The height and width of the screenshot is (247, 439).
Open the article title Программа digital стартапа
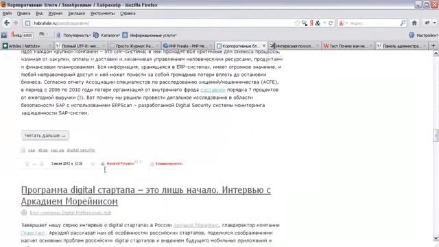coord(146,196)
